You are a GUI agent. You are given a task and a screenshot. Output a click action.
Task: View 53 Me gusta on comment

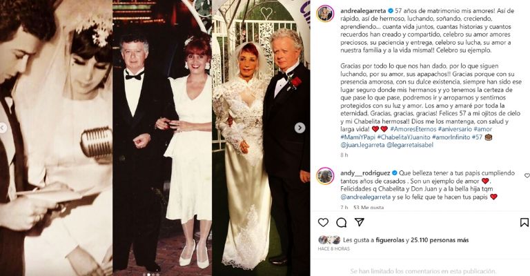coord(369,207)
